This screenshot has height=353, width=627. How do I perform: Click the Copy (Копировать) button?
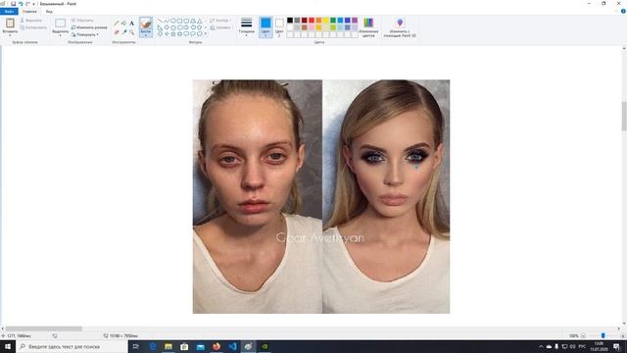33,27
